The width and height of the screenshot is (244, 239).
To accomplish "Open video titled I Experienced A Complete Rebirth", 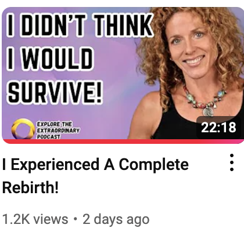I will point(95,176).
